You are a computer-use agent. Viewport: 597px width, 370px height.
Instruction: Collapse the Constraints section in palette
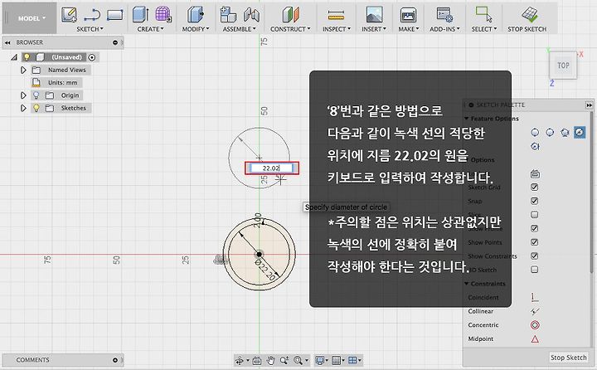point(466,284)
